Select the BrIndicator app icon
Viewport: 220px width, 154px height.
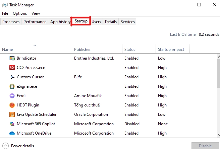(x=12, y=58)
